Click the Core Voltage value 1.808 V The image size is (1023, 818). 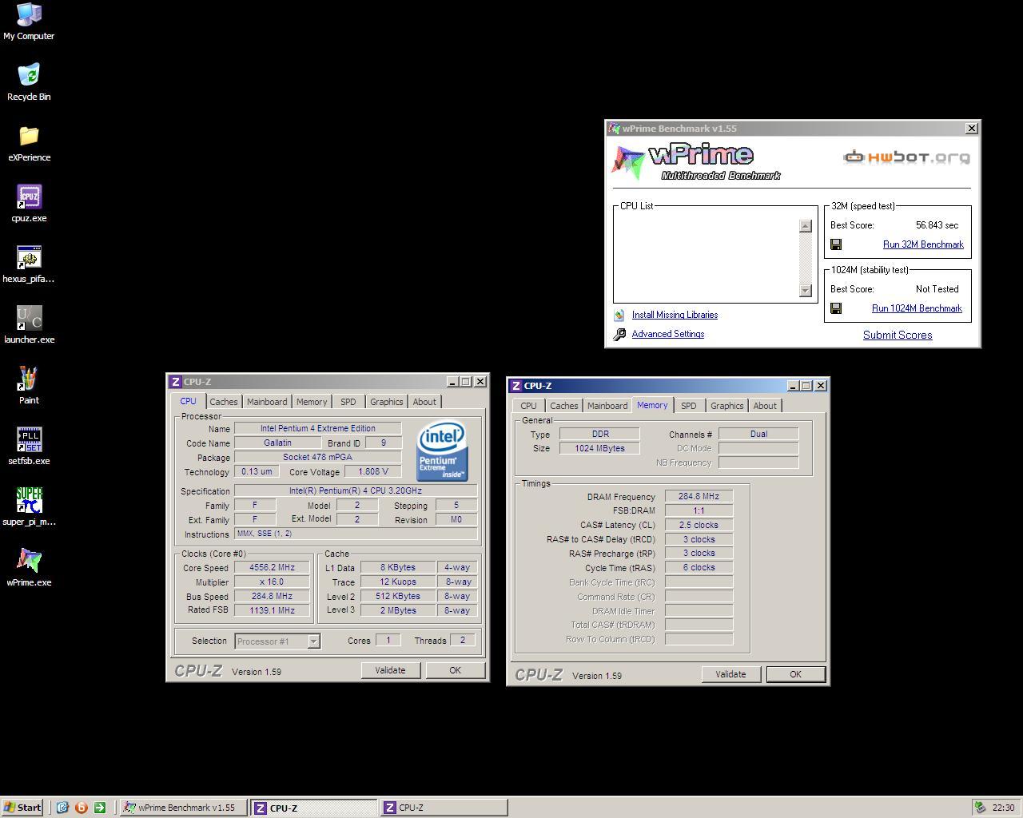[373, 472]
